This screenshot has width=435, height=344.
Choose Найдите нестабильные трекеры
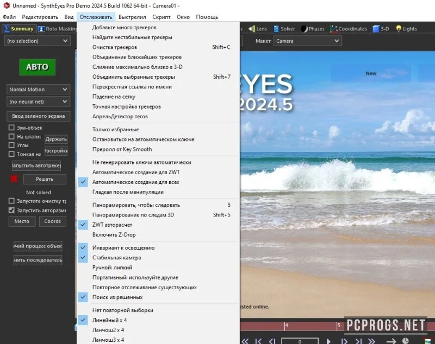tap(158, 37)
